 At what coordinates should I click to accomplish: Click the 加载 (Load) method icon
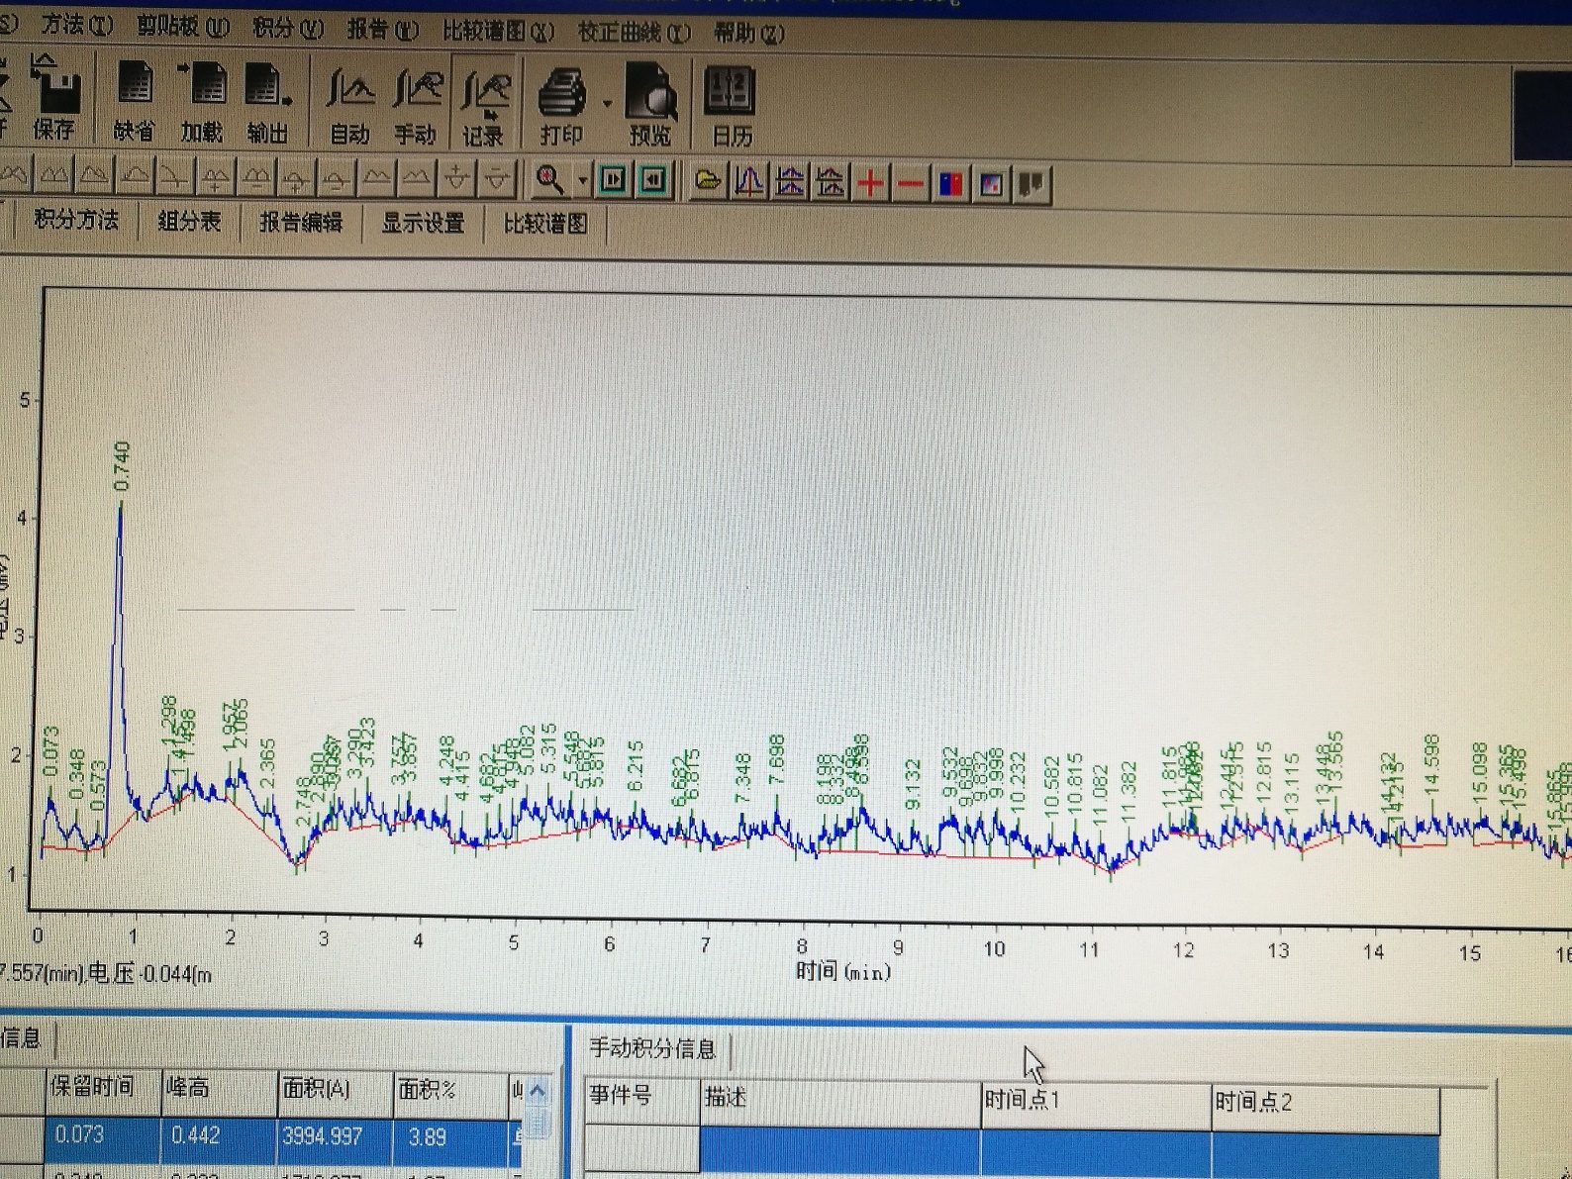[202, 100]
